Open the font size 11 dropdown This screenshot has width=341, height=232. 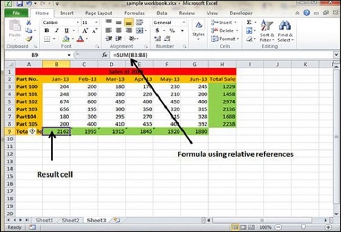(96, 23)
